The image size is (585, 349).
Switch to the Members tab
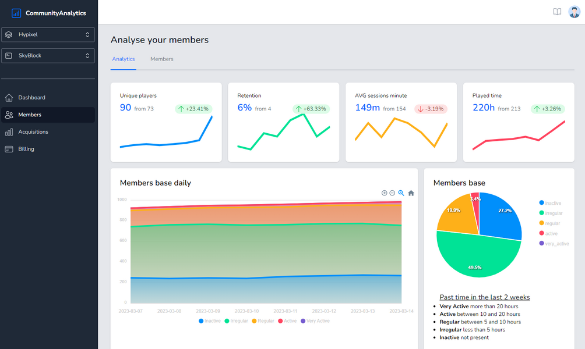(161, 59)
